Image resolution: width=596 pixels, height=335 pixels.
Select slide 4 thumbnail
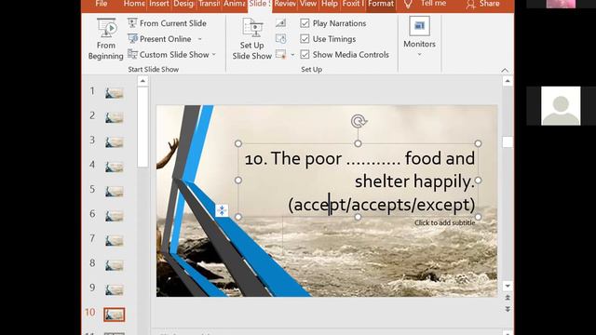click(115, 167)
